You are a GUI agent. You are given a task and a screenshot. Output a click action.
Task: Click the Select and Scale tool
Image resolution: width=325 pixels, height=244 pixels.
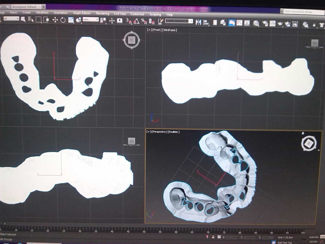point(71,20)
